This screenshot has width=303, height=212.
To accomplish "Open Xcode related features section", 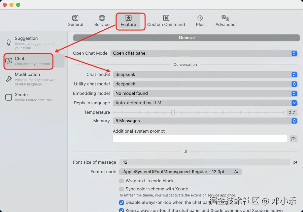I will 34,97.
